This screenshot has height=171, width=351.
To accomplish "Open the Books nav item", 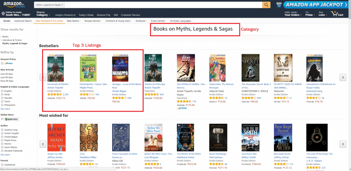I will click(x=7, y=21).
